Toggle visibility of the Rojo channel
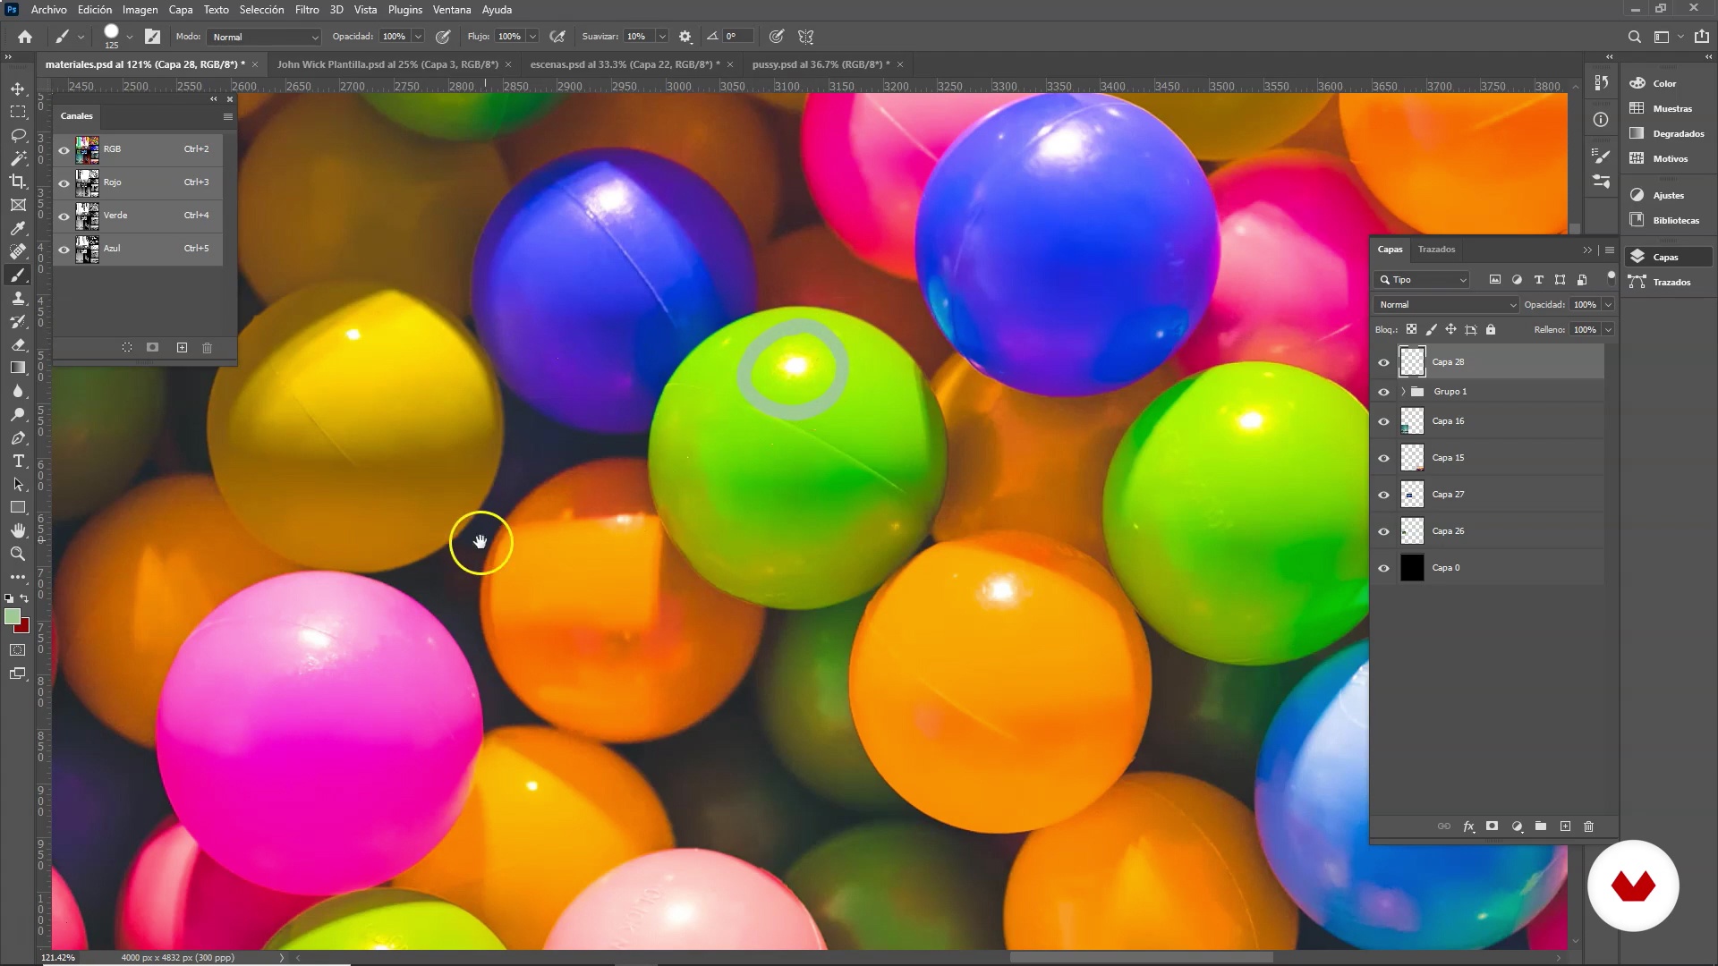Screen dimensions: 1718x966 coord(64,182)
